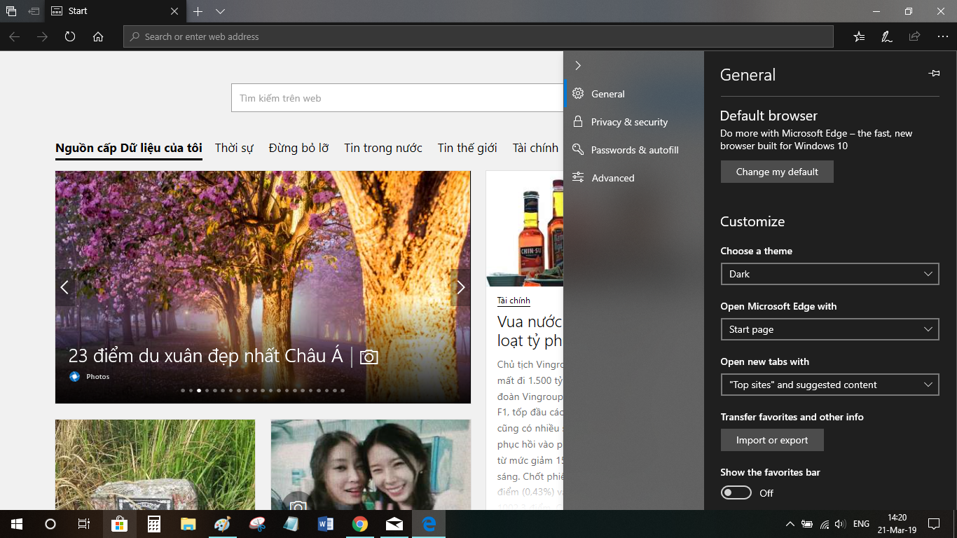Close the Start tab
Screen dimensions: 957x538
click(x=174, y=11)
